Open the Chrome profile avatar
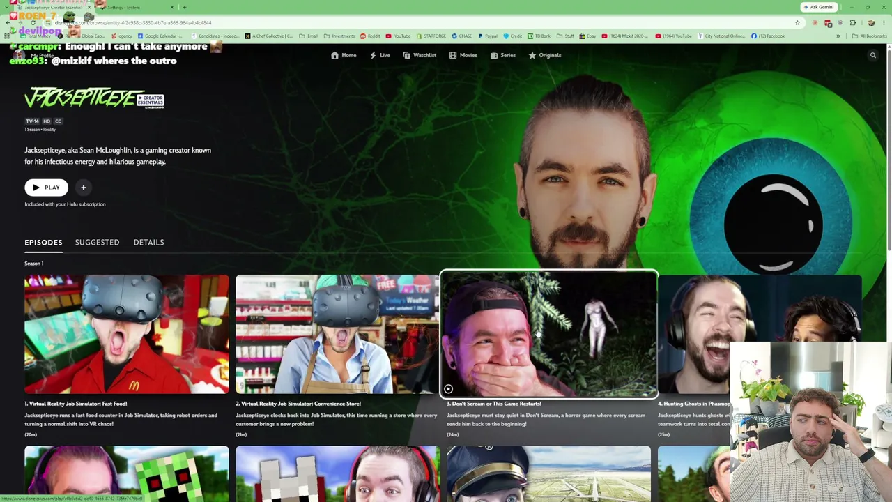 pos(870,23)
